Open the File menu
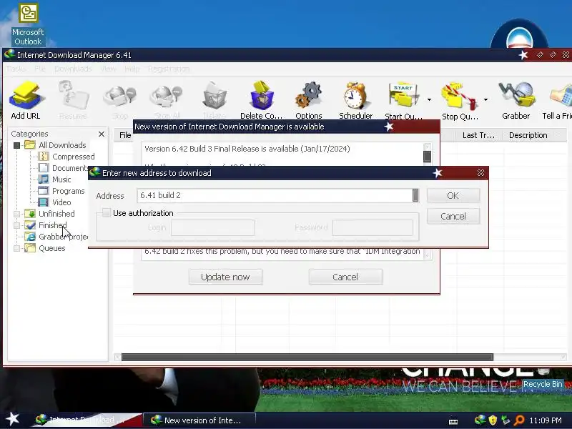 coord(40,69)
